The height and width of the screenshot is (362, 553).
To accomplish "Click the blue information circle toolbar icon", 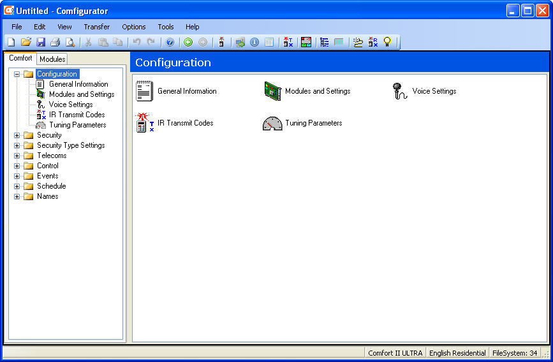I will pyautogui.click(x=254, y=42).
